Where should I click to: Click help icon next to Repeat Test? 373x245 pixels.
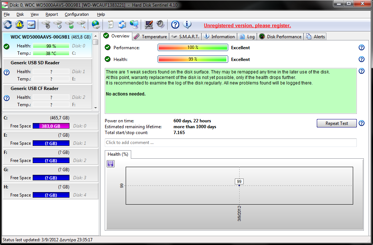tap(361, 123)
